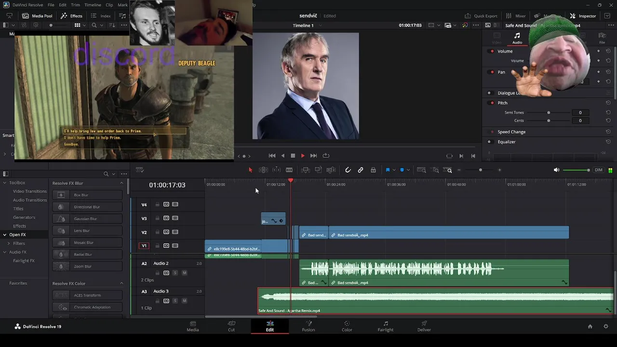
Task: Toggle the Media Pool panel
Action: tap(37, 16)
